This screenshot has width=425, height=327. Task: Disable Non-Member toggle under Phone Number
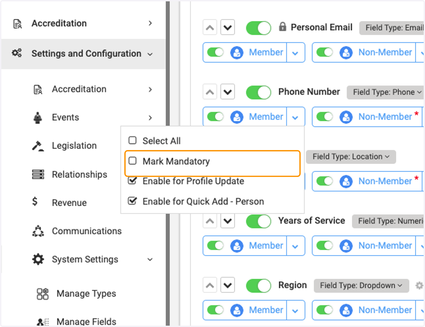click(325, 117)
